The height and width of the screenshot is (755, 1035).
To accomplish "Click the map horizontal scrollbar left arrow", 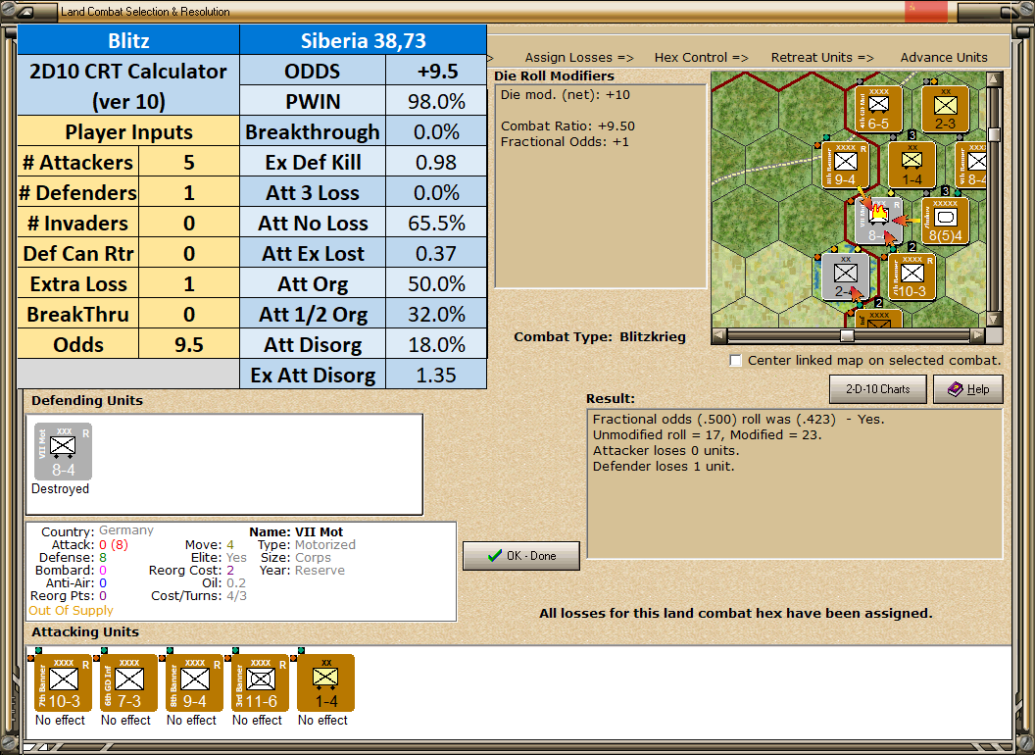I will coord(719,335).
